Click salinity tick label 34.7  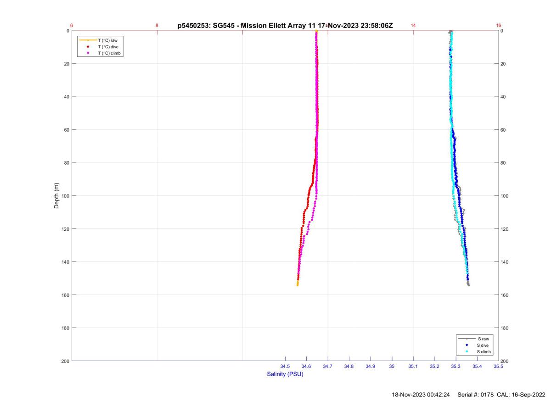pyautogui.click(x=328, y=366)
